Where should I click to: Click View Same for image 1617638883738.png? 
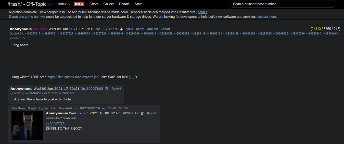18,108
